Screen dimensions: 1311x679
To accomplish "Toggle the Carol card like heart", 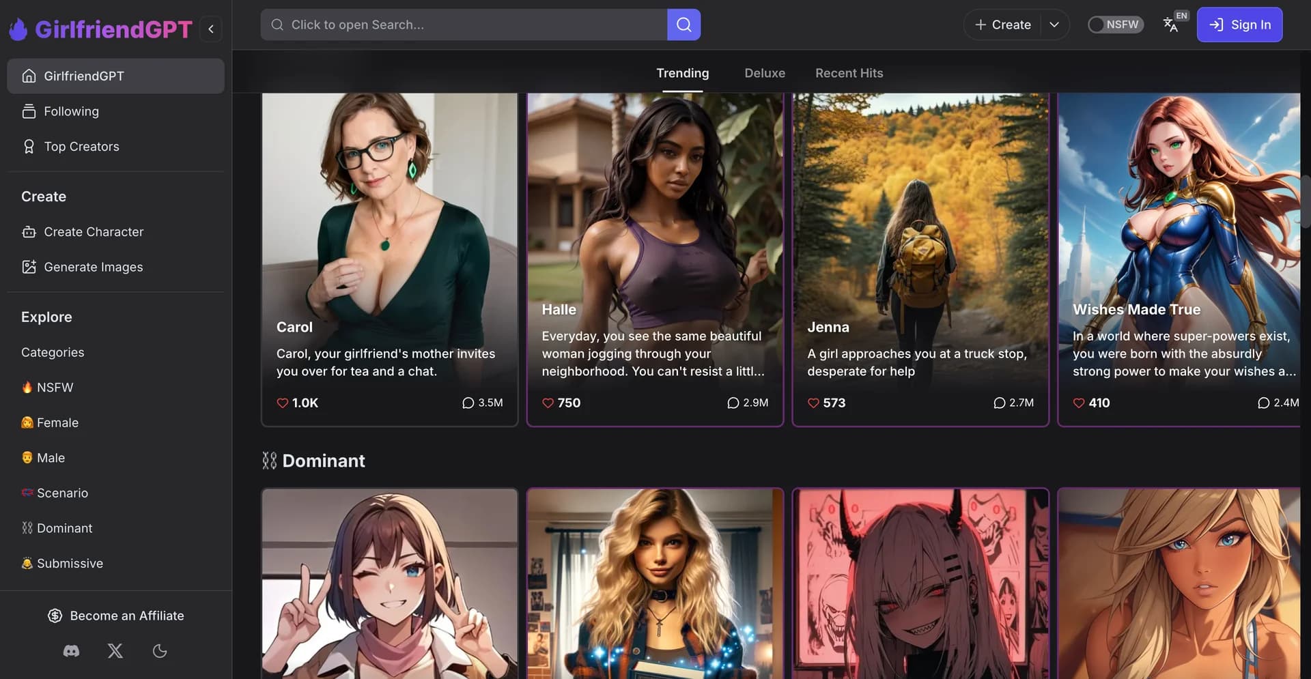I will click(282, 403).
